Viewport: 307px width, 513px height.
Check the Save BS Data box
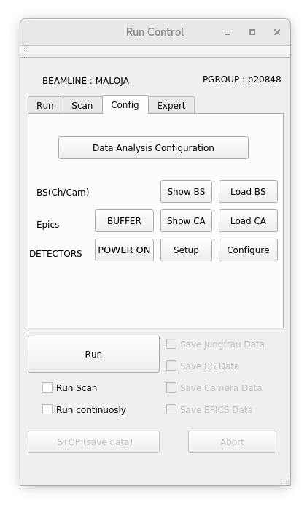pos(171,366)
